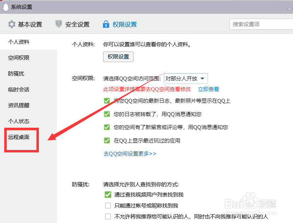Screen dimensions: 293x223
Task: Check 不允许将我推荐给可能认识的人 option
Action: pos(108,216)
